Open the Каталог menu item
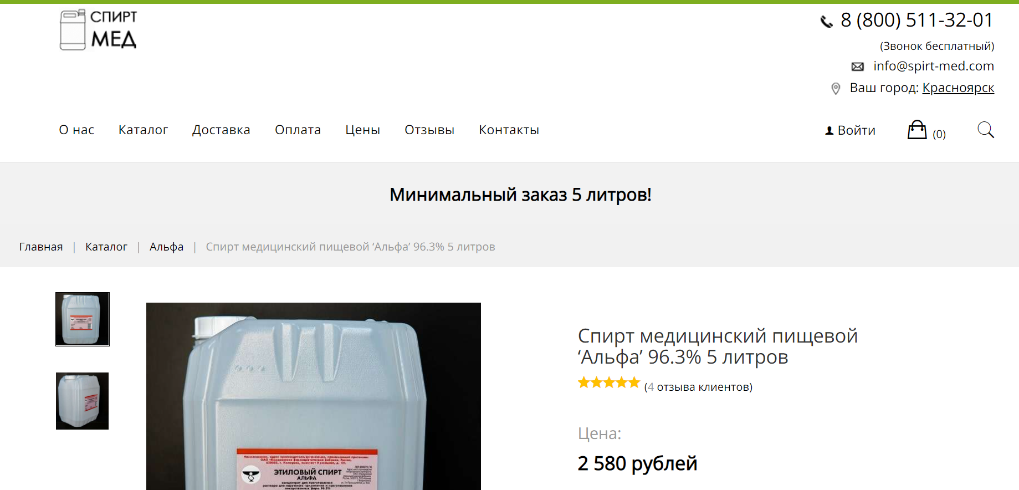 coord(143,130)
